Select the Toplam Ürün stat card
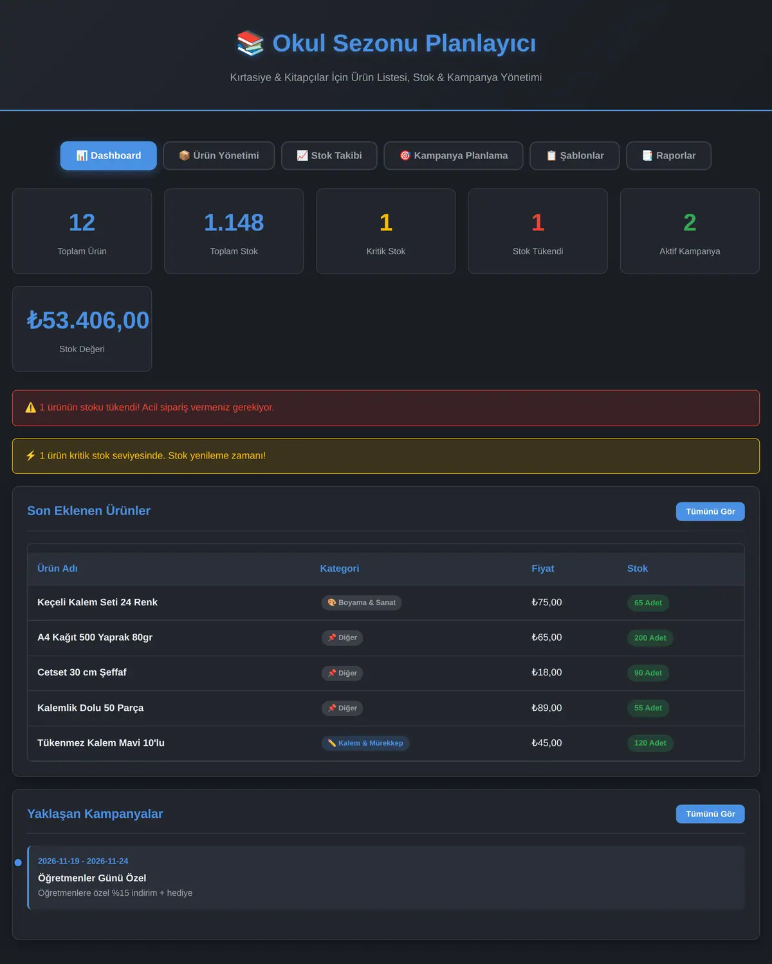This screenshot has height=964, width=772. pyautogui.click(x=82, y=231)
